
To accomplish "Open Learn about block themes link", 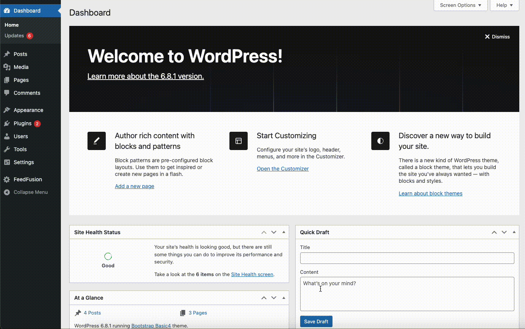I will point(431,193).
